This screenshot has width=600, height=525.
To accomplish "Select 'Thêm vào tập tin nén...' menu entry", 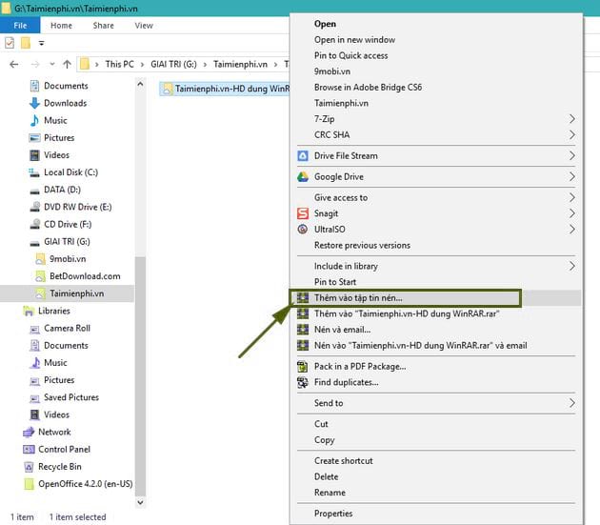I will (x=358, y=298).
